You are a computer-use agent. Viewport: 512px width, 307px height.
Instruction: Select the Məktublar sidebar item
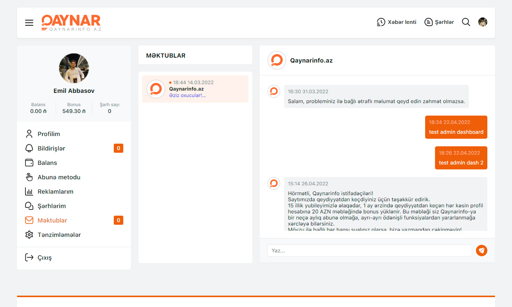(x=52, y=220)
